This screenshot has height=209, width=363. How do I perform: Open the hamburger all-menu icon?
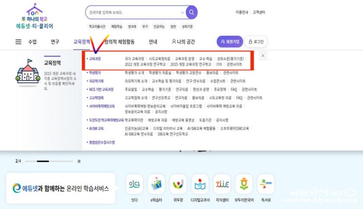(19, 42)
